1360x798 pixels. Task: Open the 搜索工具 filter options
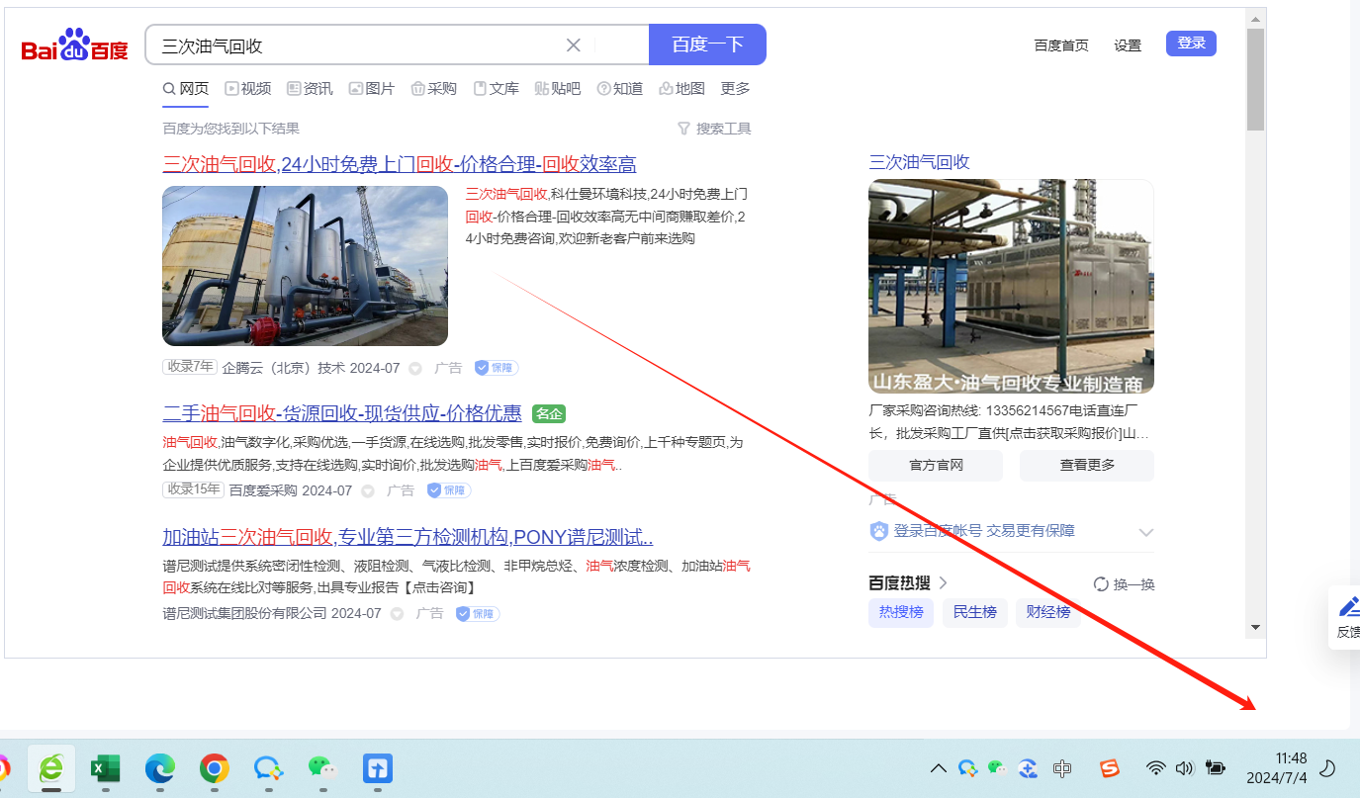point(714,129)
